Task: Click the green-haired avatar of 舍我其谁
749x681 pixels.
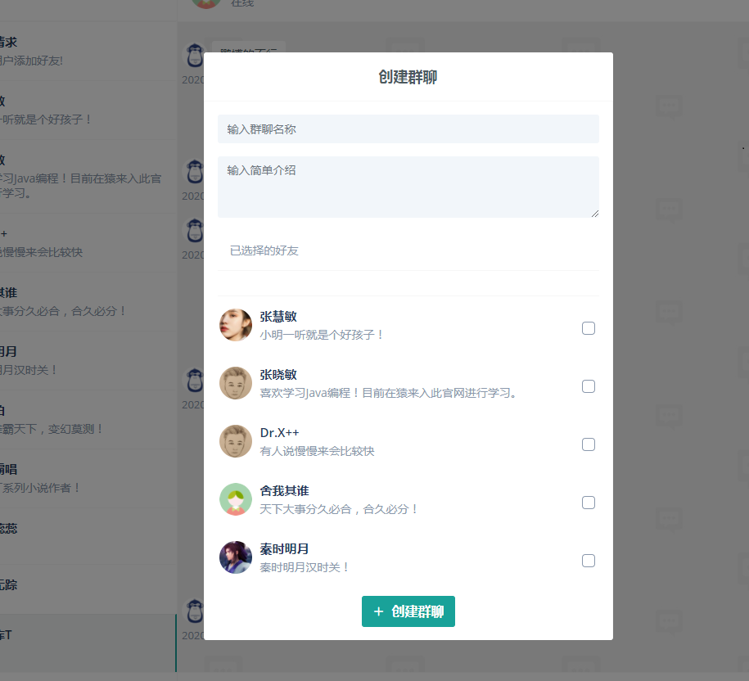Action: pyautogui.click(x=236, y=499)
